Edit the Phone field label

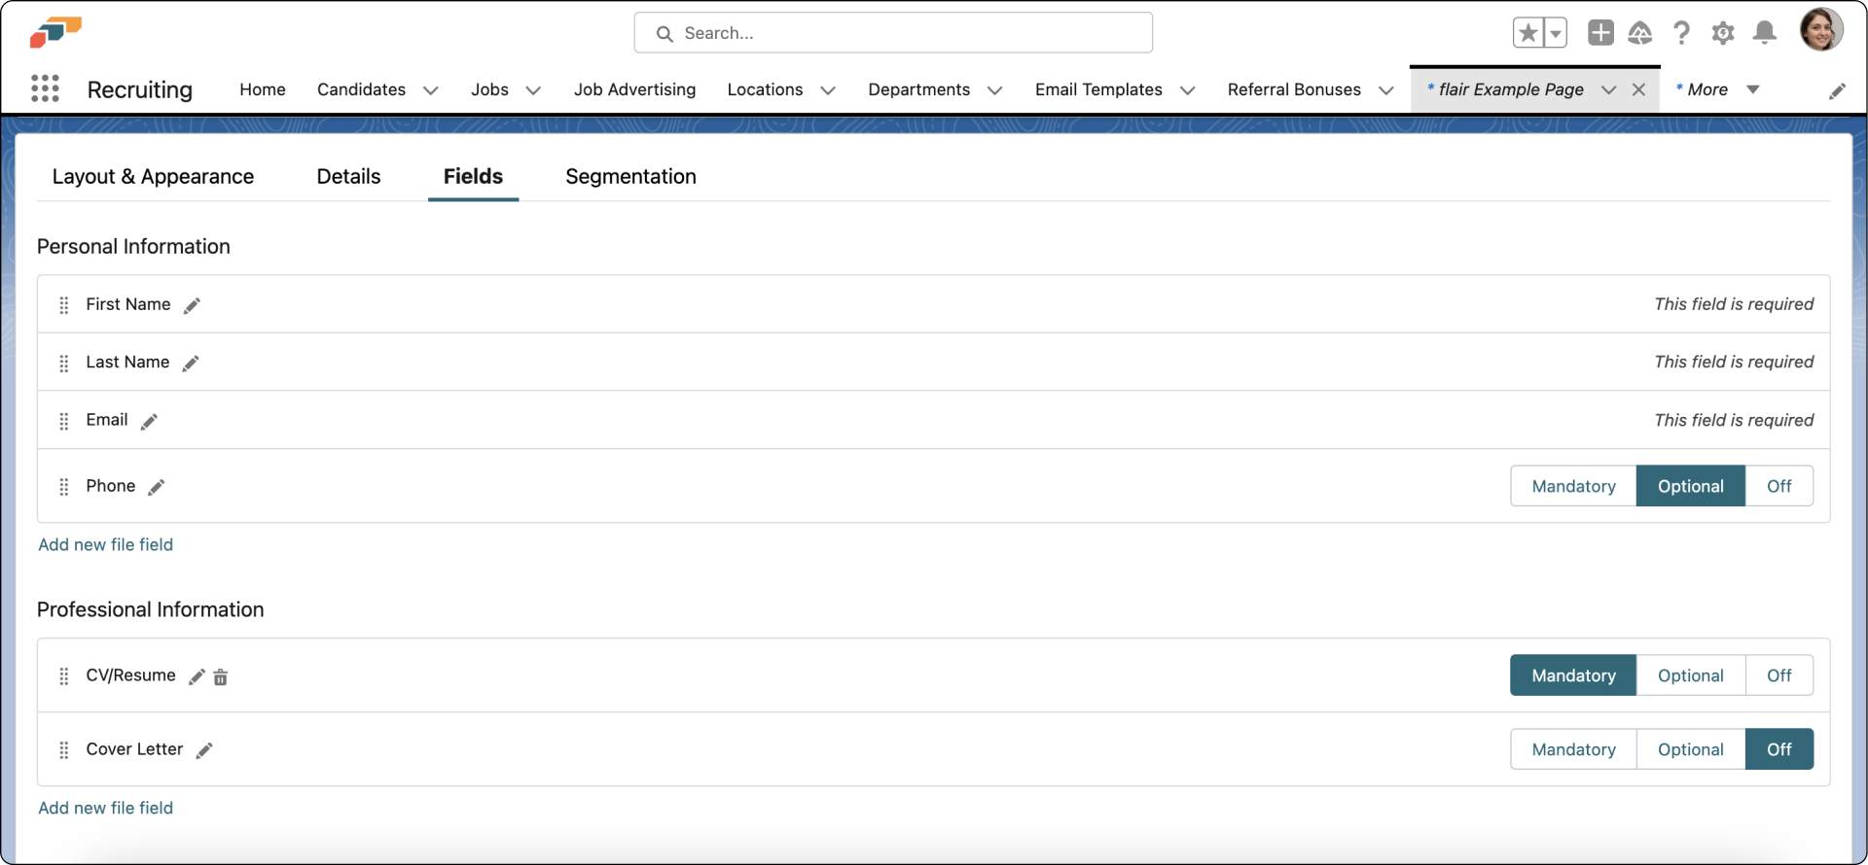click(157, 487)
